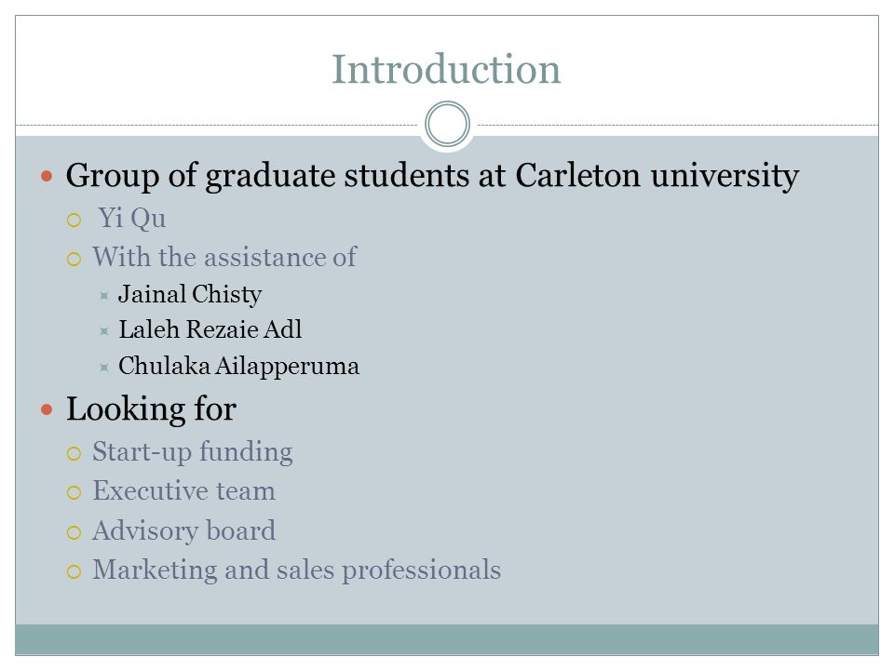Click the star bullet before Laleh Rezaie Adl
Image resolution: width=894 pixels, height=670 pixels.
(x=103, y=331)
